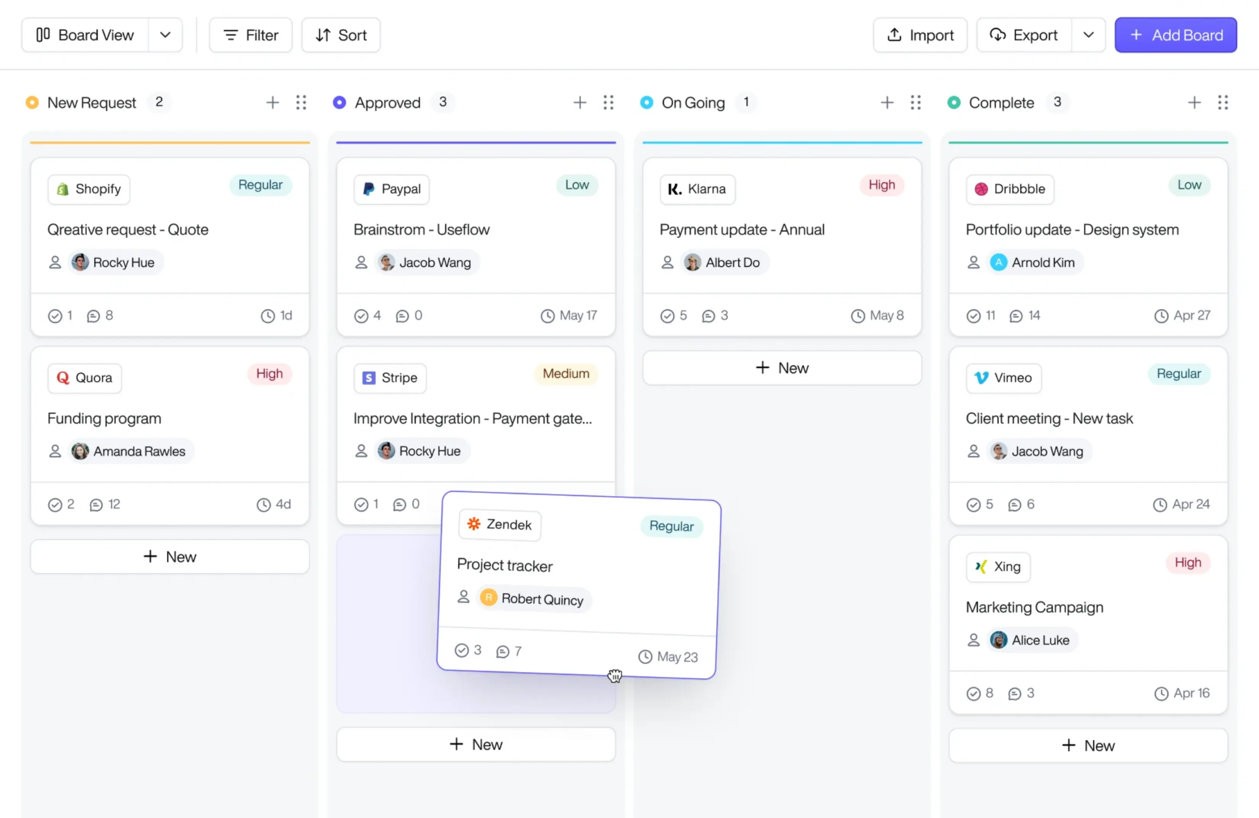Click the Medium priority tag on Stripe card
Image resolution: width=1259 pixels, height=818 pixels.
point(566,373)
